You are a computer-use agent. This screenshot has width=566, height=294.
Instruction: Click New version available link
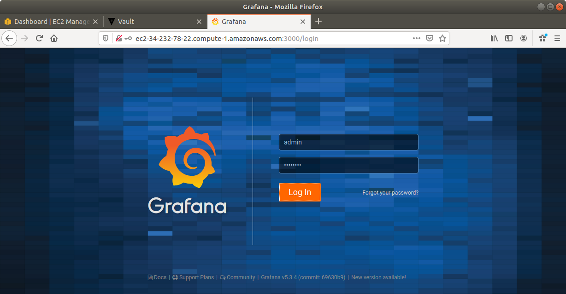click(x=379, y=277)
